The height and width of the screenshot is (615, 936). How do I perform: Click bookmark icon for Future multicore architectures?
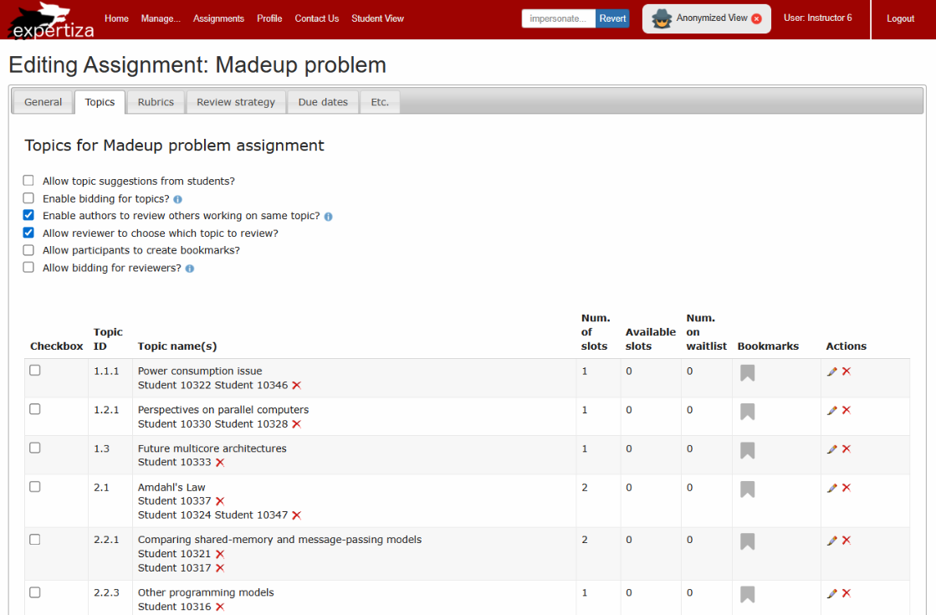[747, 450]
